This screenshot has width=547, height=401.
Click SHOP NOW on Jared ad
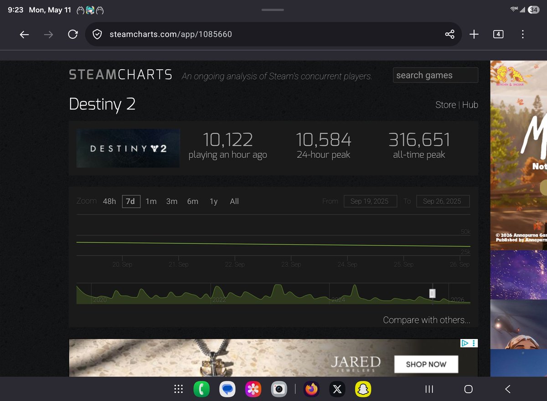tap(426, 364)
